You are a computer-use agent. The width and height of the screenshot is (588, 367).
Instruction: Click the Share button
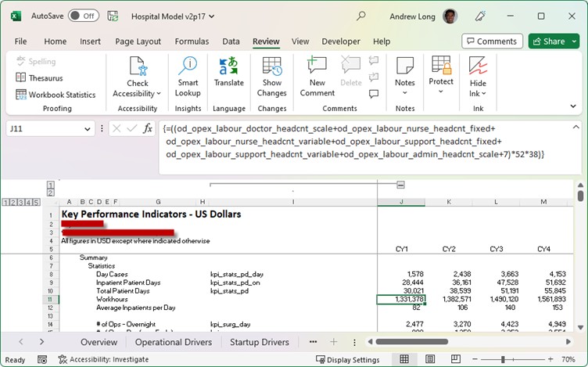[x=554, y=41]
